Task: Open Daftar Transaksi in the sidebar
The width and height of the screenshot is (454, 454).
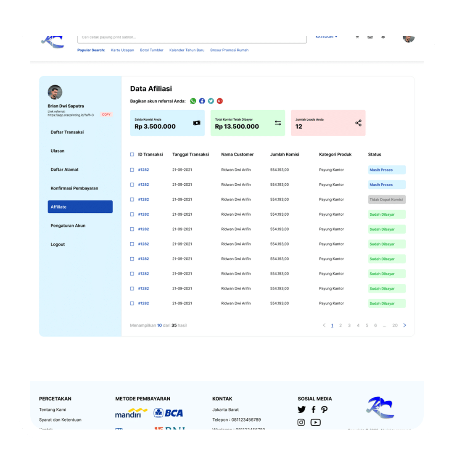Action: coord(67,132)
